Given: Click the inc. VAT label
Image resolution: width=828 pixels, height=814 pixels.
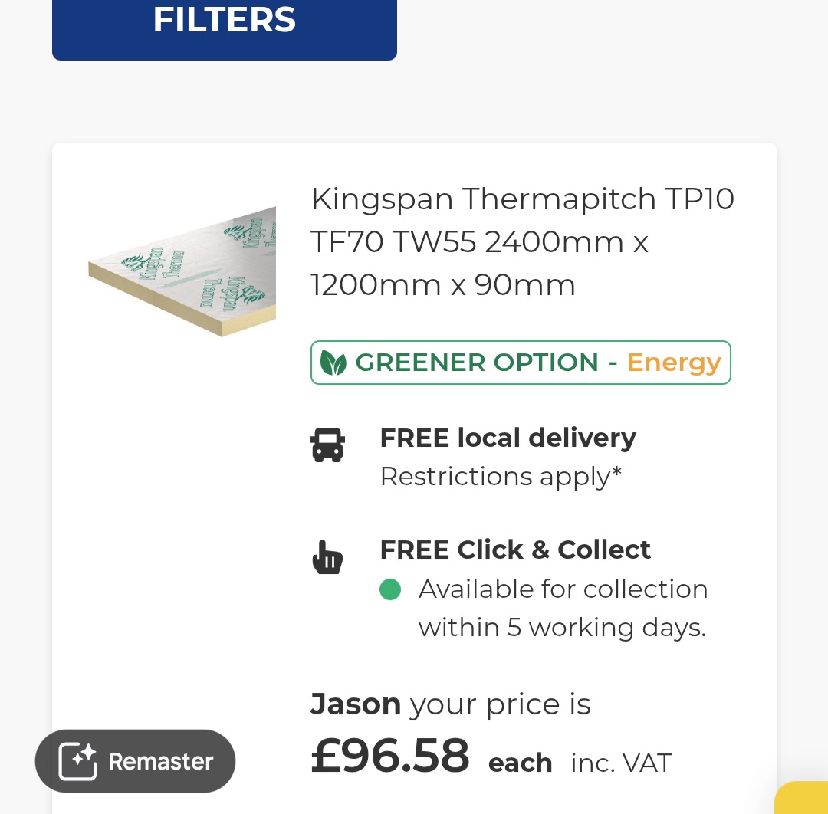Looking at the screenshot, I should pos(621,763).
